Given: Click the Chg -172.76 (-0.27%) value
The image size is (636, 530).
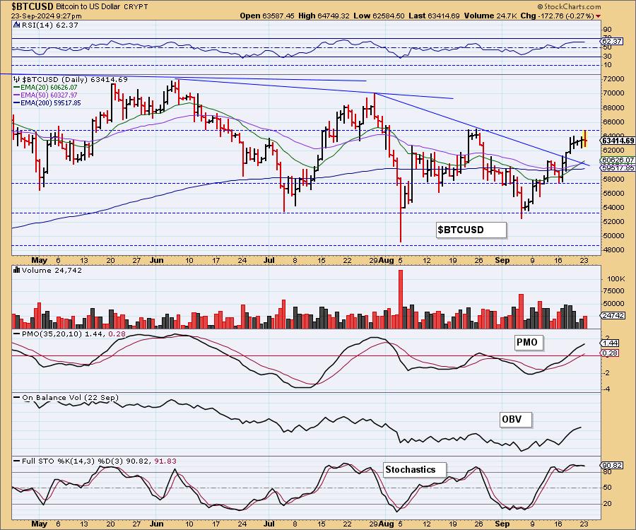Looking at the screenshot, I should 558,16.
